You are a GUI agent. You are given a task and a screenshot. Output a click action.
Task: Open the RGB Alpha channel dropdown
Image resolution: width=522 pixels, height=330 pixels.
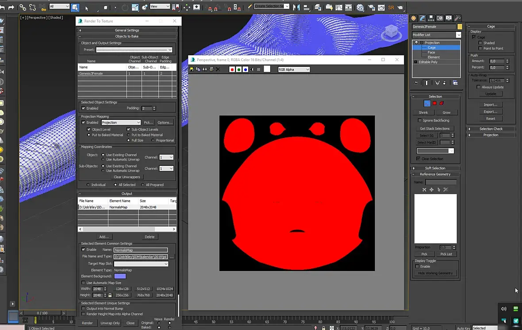pyautogui.click(x=294, y=69)
